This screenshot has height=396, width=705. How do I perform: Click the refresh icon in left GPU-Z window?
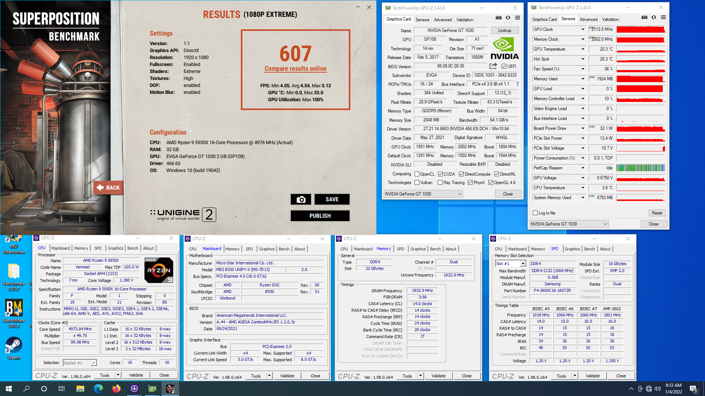click(x=508, y=18)
